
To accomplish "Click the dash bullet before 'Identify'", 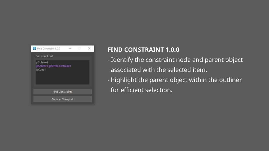I will tap(109, 60).
